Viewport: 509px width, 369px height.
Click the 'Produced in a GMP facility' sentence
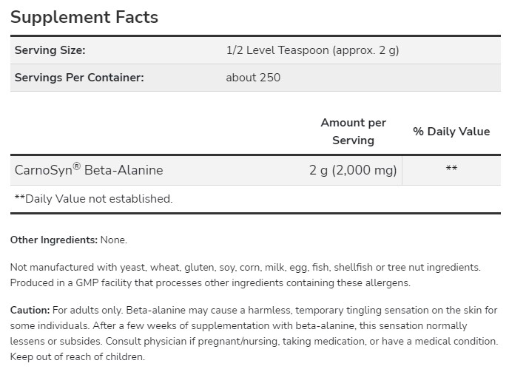[210, 283]
